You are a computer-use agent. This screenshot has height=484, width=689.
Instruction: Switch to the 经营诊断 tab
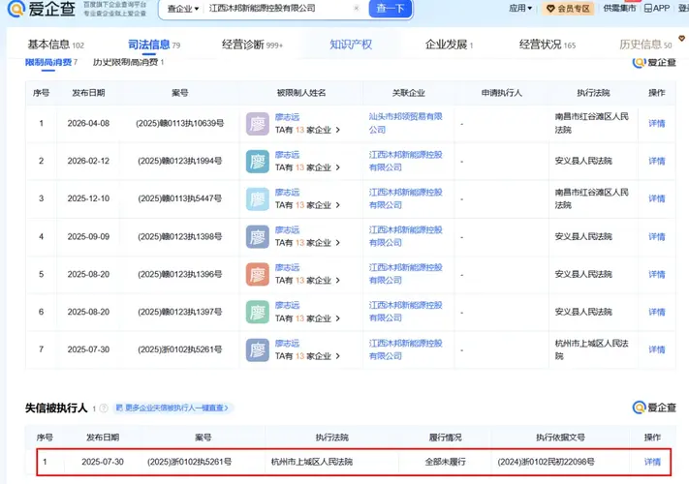pos(252,45)
